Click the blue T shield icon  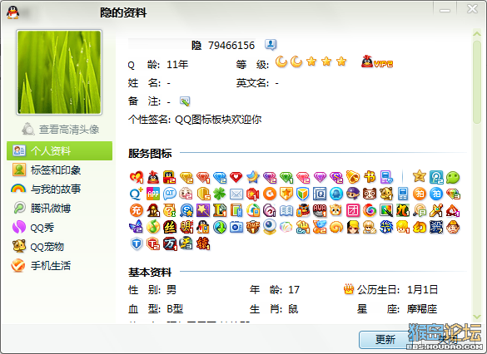pyautogui.click(x=137, y=244)
